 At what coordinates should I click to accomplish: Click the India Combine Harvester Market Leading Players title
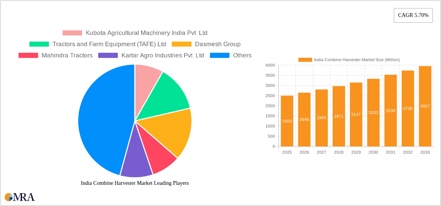pos(135,183)
